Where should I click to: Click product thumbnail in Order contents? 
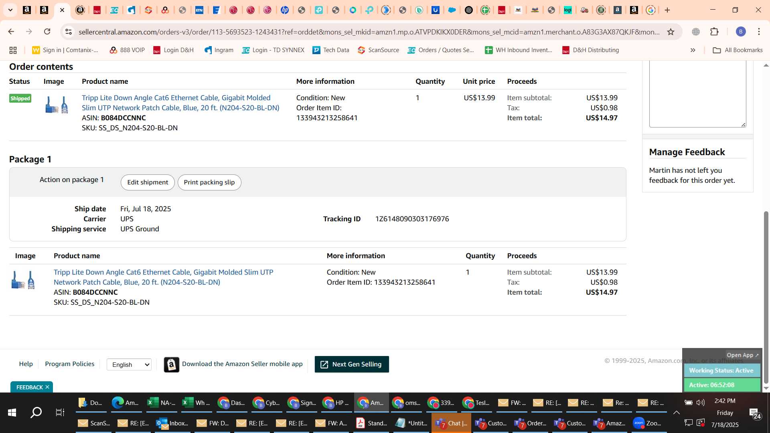(57, 105)
